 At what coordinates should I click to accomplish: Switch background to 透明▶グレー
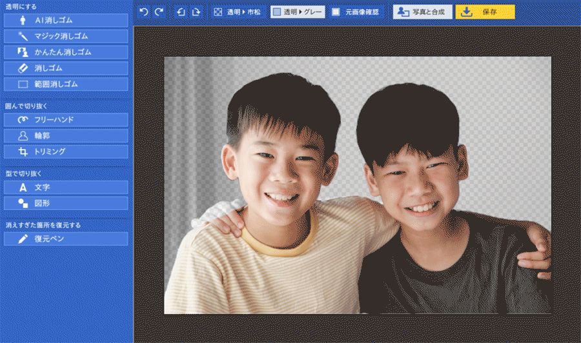[x=298, y=12]
